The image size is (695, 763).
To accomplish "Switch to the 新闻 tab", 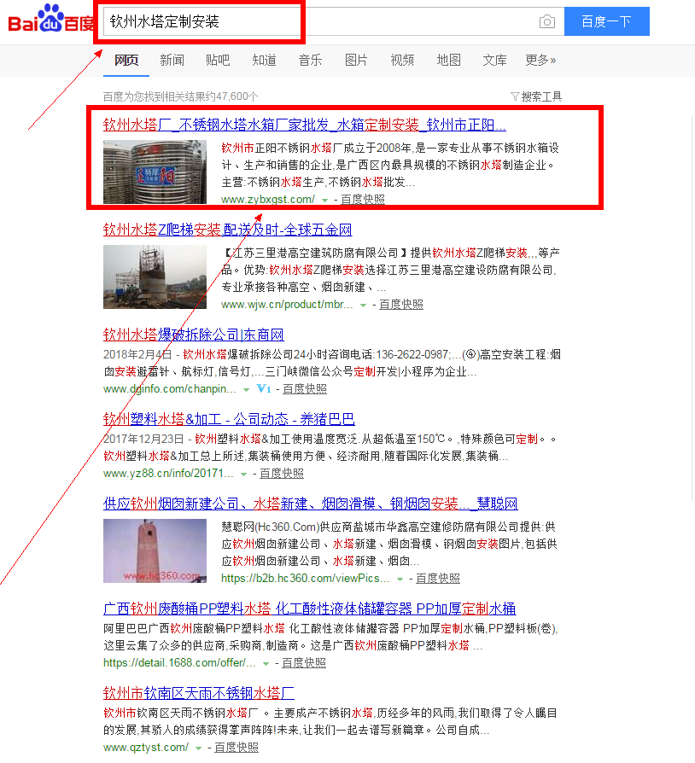I will click(172, 61).
